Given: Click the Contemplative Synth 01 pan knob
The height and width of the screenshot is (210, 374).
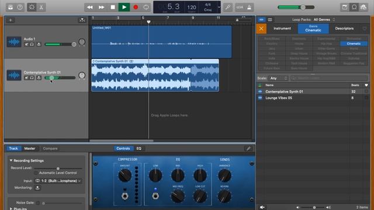Looking at the screenshot, I should (82, 75).
